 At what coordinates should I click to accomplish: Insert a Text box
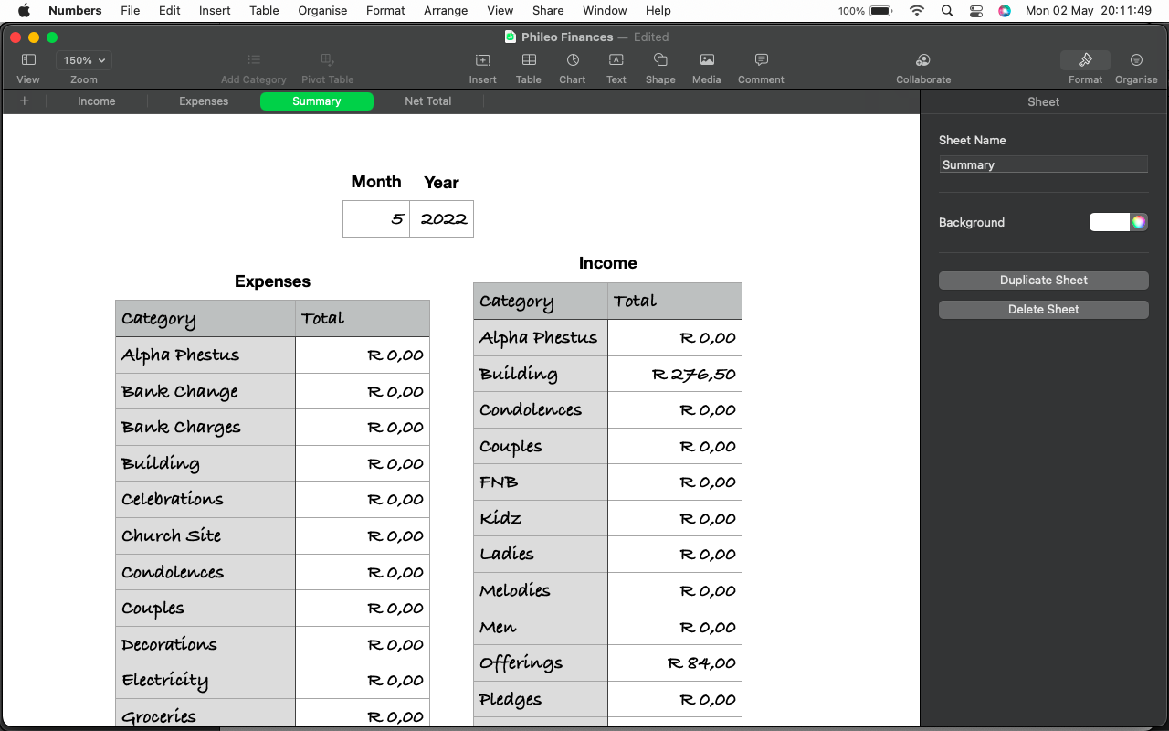(x=616, y=60)
